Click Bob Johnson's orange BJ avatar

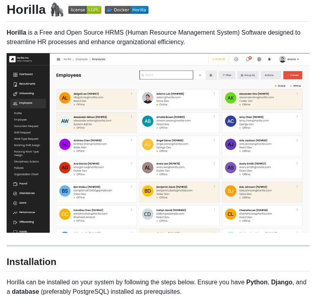pyautogui.click(x=231, y=191)
